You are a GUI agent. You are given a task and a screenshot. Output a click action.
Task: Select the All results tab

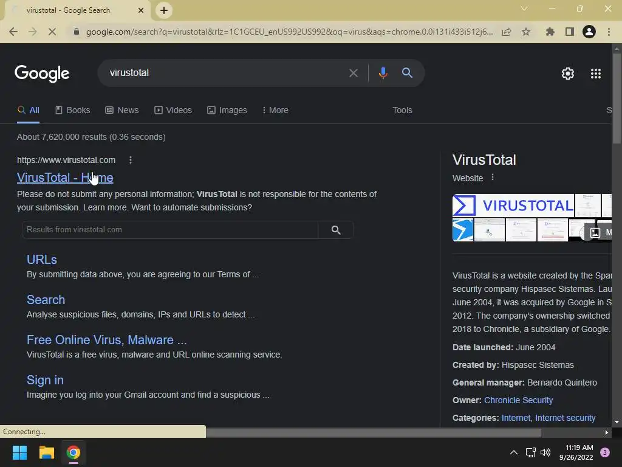[28, 111]
